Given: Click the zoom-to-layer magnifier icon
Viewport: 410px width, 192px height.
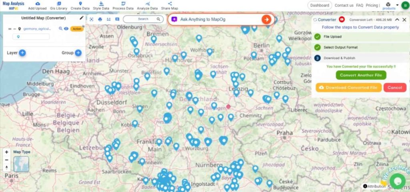Looking at the screenshot, I should [x=61, y=29].
